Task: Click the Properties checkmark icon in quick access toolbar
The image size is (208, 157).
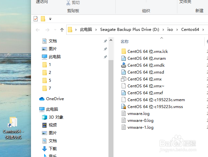Action: coord(36,19)
